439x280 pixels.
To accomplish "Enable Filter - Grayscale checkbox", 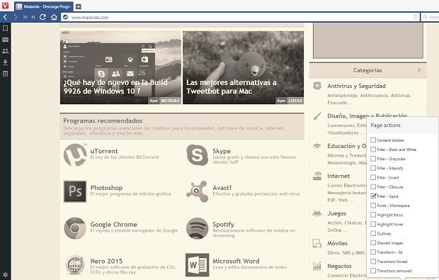I will click(x=373, y=159).
